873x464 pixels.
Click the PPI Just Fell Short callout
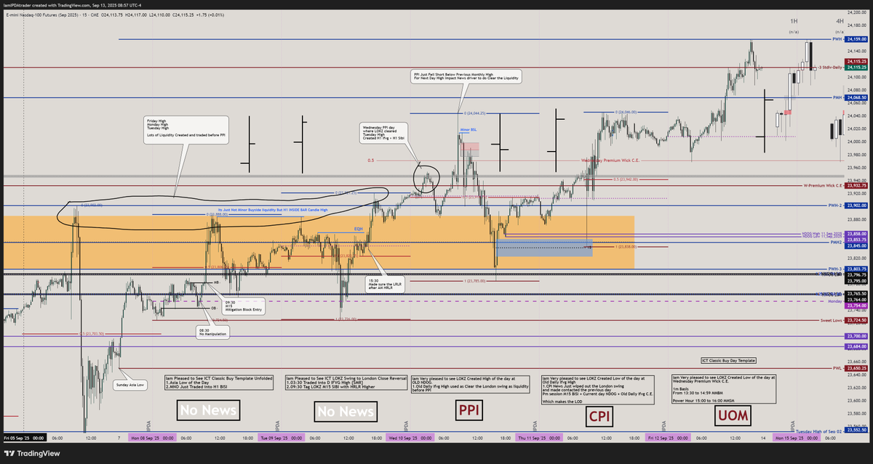click(465, 76)
